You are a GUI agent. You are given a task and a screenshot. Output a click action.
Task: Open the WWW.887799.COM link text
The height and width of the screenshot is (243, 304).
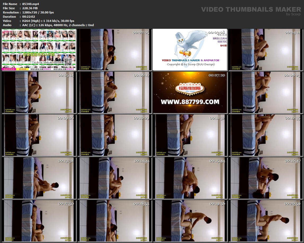190,102
